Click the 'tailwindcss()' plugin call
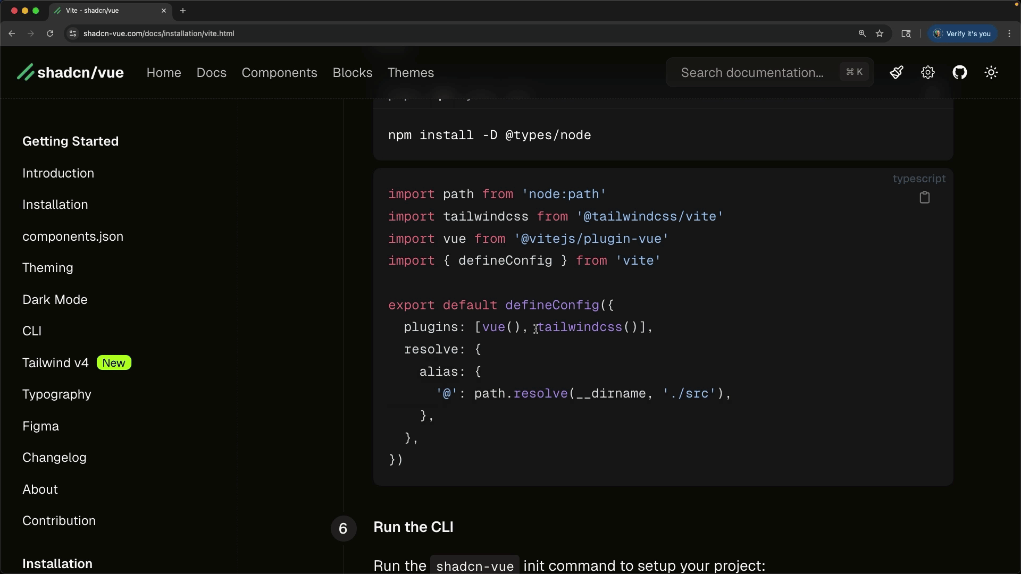 click(x=587, y=327)
